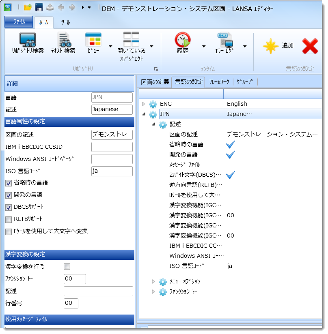The height and width of the screenshot is (334, 328).
Task: Open the エラーログ (error log) icon
Action: click(224, 43)
